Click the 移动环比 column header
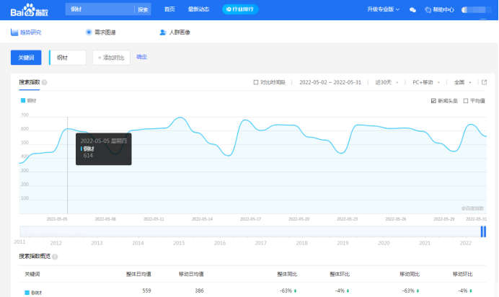The image size is (499, 297). (x=462, y=274)
